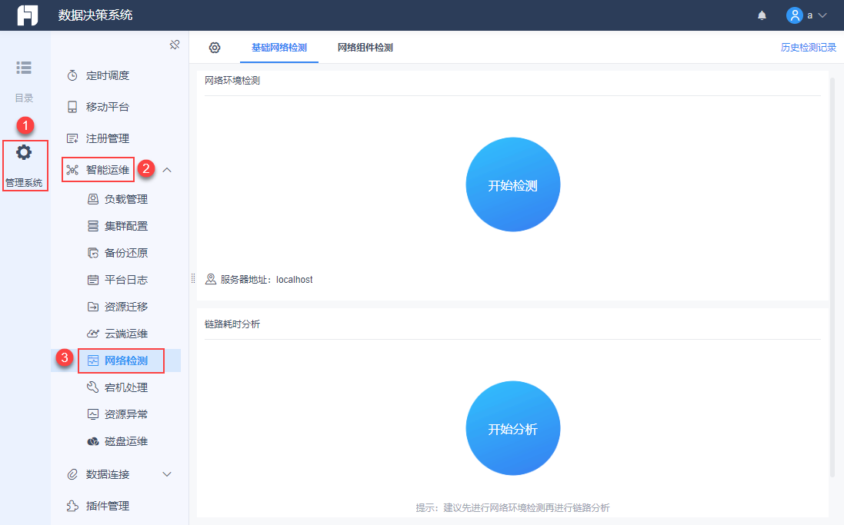
Task: Click the 资源迁移 icon
Action: coord(93,307)
